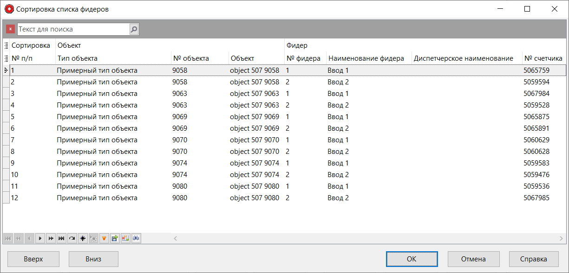Skip to the last record in navigator
Screen dimensions: 569x273
tap(61, 238)
